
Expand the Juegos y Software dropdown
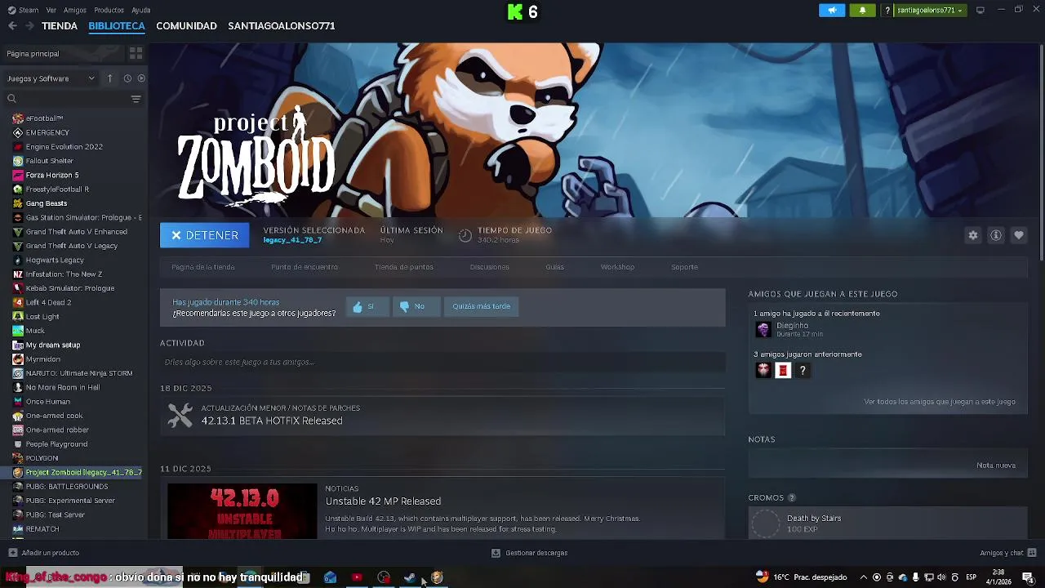51,78
